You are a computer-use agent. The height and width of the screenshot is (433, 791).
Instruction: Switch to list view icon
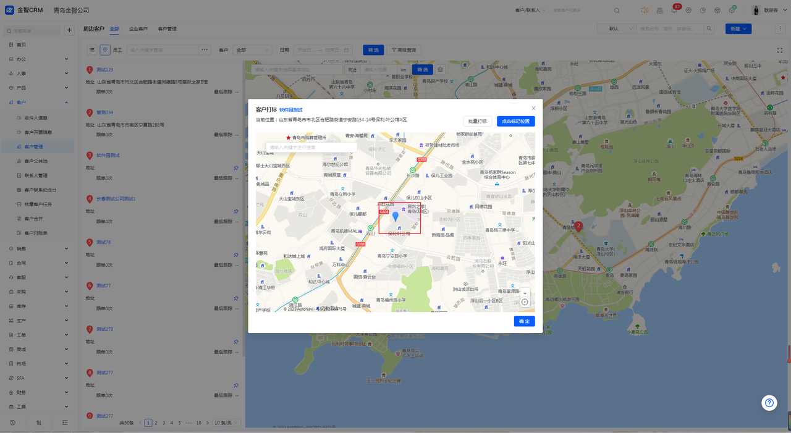pyautogui.click(x=92, y=50)
